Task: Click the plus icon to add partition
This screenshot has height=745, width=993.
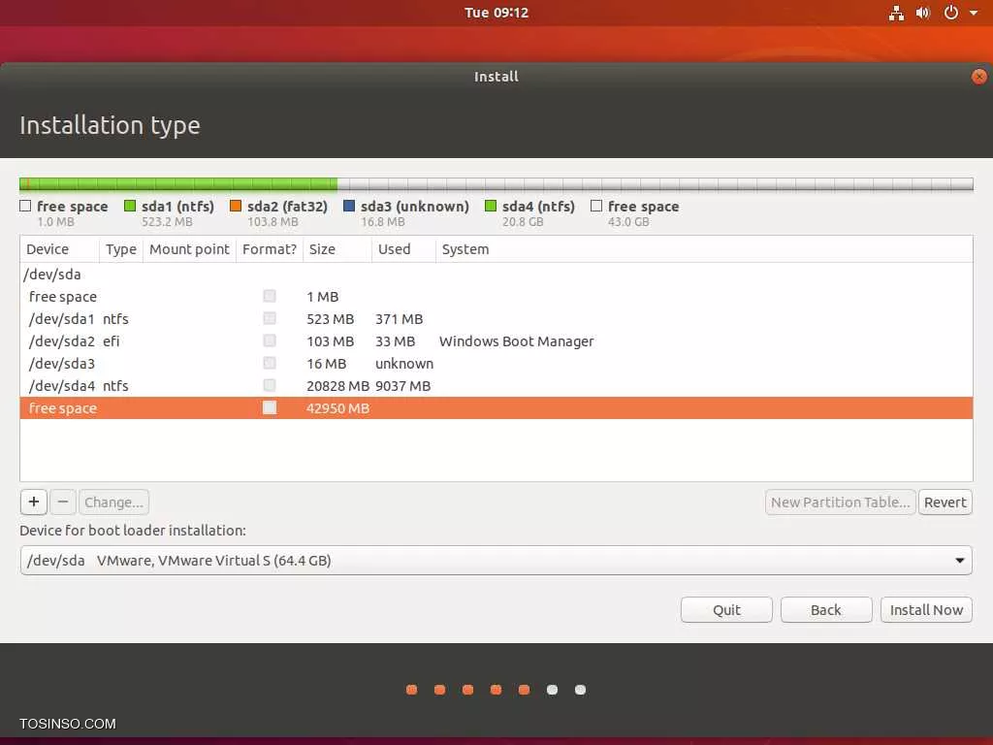Action: pos(33,502)
